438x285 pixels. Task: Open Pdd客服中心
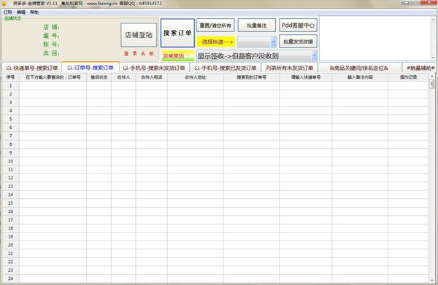pos(298,26)
